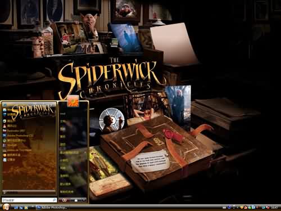This screenshot has height=211, width=281.
Task: Click the Show Desktop quick launch icon
Action: (x=16, y=208)
